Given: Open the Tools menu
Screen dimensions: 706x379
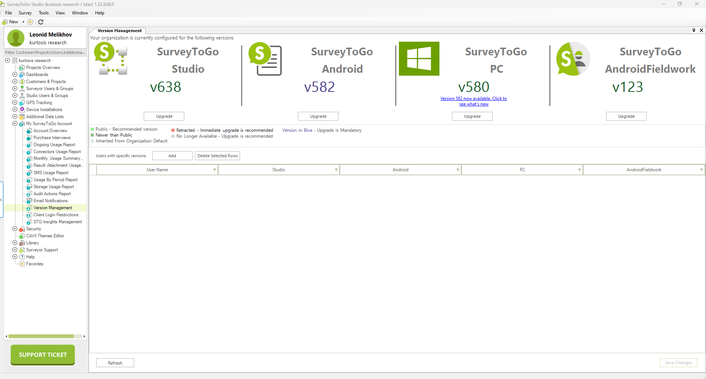Looking at the screenshot, I should click(x=44, y=13).
